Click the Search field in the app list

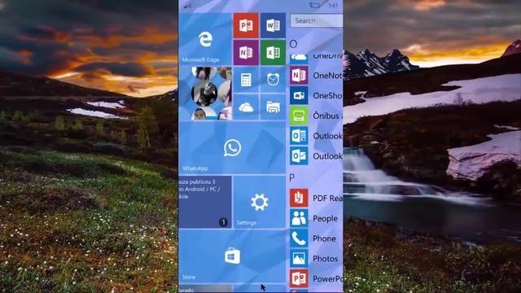pyautogui.click(x=317, y=20)
